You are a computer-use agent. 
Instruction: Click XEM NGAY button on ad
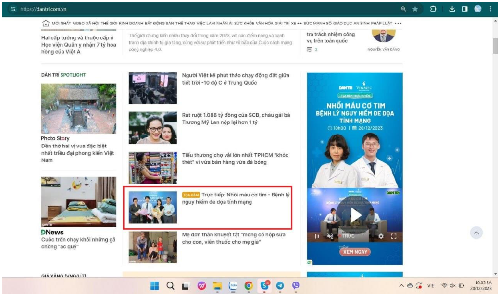[355, 252]
